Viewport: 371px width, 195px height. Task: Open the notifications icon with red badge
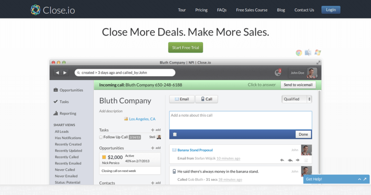tap(278, 73)
